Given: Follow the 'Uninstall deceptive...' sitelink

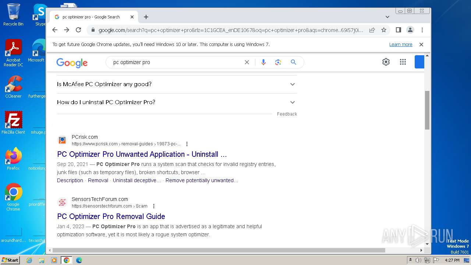Looking at the screenshot, I should (x=137, y=180).
